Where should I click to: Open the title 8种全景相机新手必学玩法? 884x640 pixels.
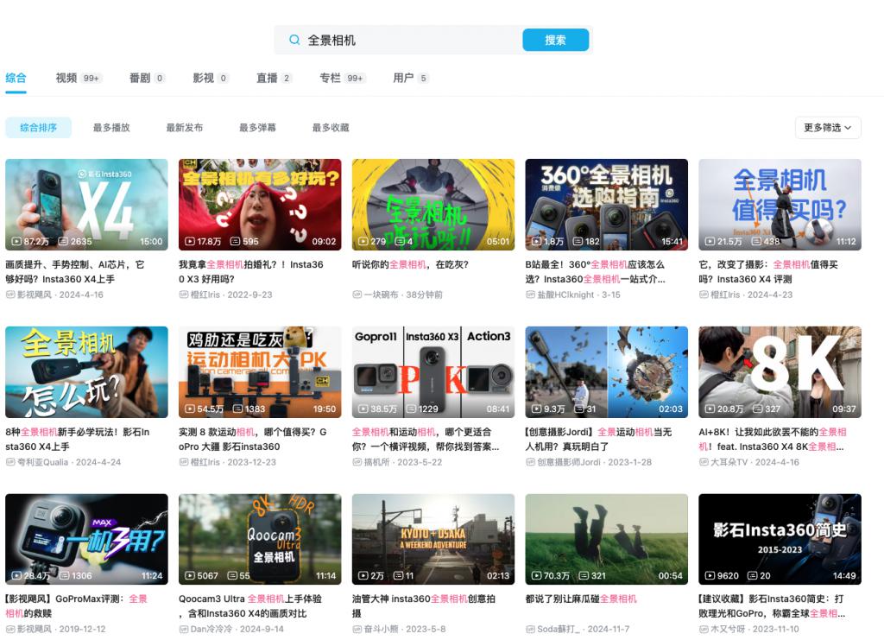point(77,440)
